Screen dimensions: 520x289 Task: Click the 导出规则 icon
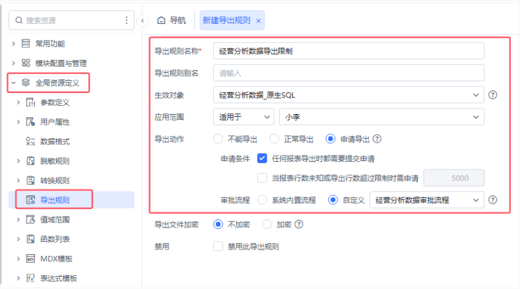[x=30, y=200]
